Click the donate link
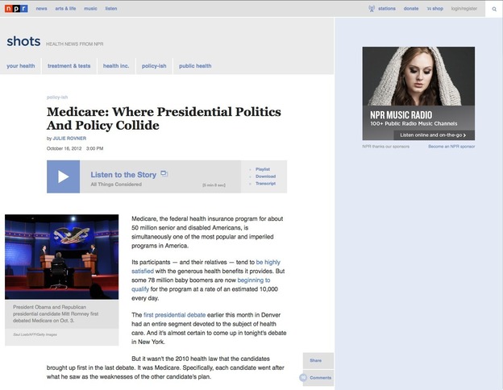The height and width of the screenshot is (390, 503). [411, 9]
